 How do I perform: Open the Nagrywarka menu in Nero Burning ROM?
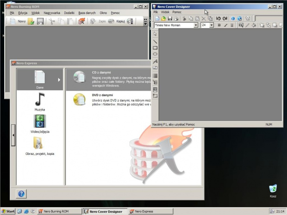click(52, 13)
